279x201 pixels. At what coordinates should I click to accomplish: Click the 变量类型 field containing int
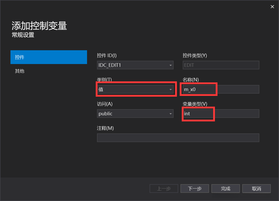coord(198,114)
